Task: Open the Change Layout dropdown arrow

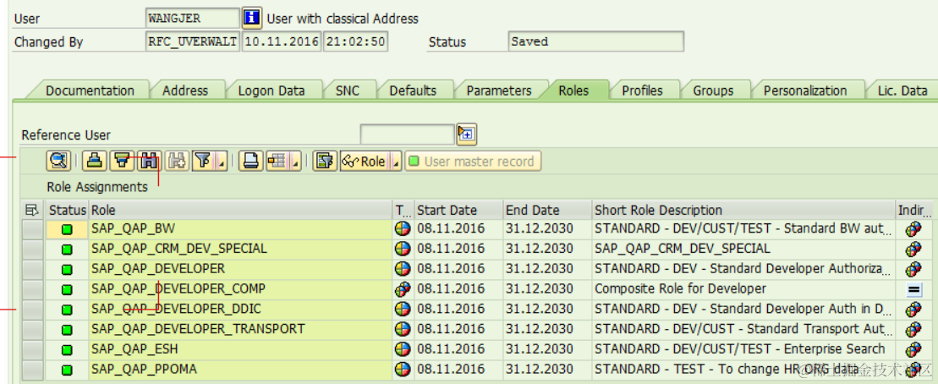Action: pyautogui.click(x=295, y=162)
